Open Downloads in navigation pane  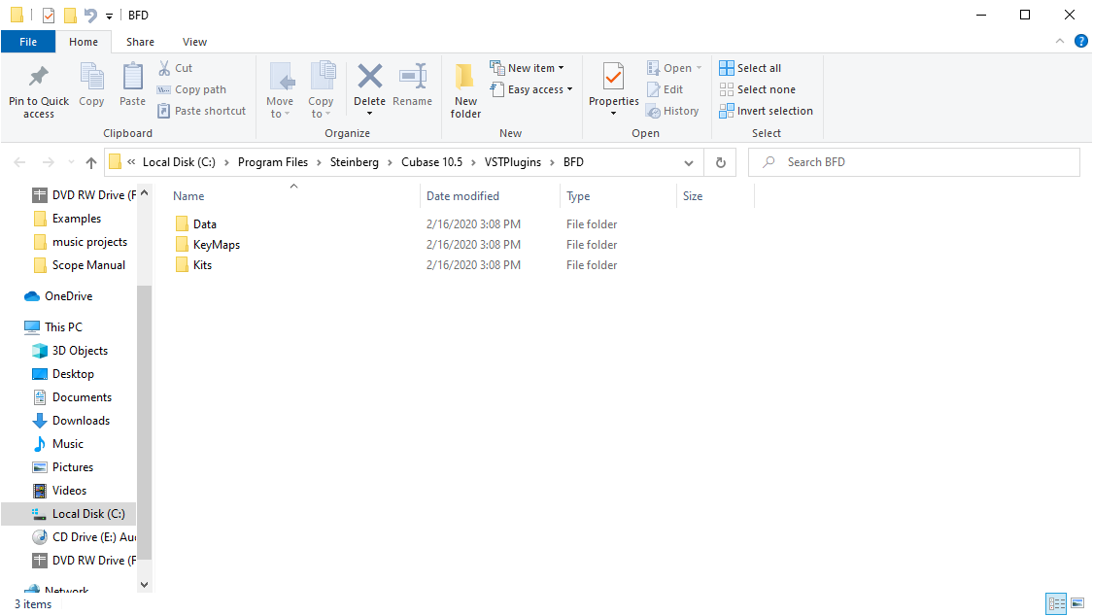pos(71,420)
